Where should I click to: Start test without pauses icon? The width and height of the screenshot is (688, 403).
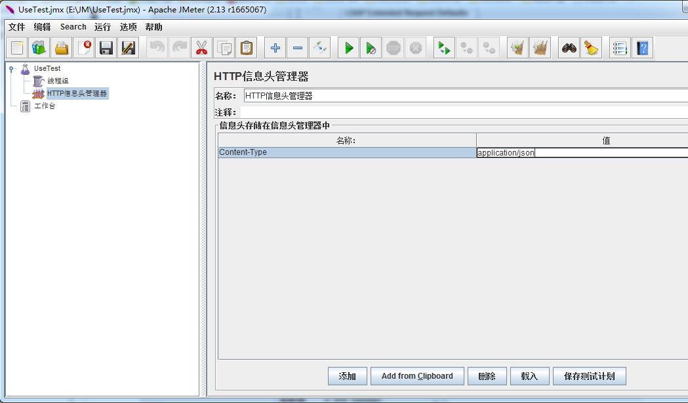371,48
